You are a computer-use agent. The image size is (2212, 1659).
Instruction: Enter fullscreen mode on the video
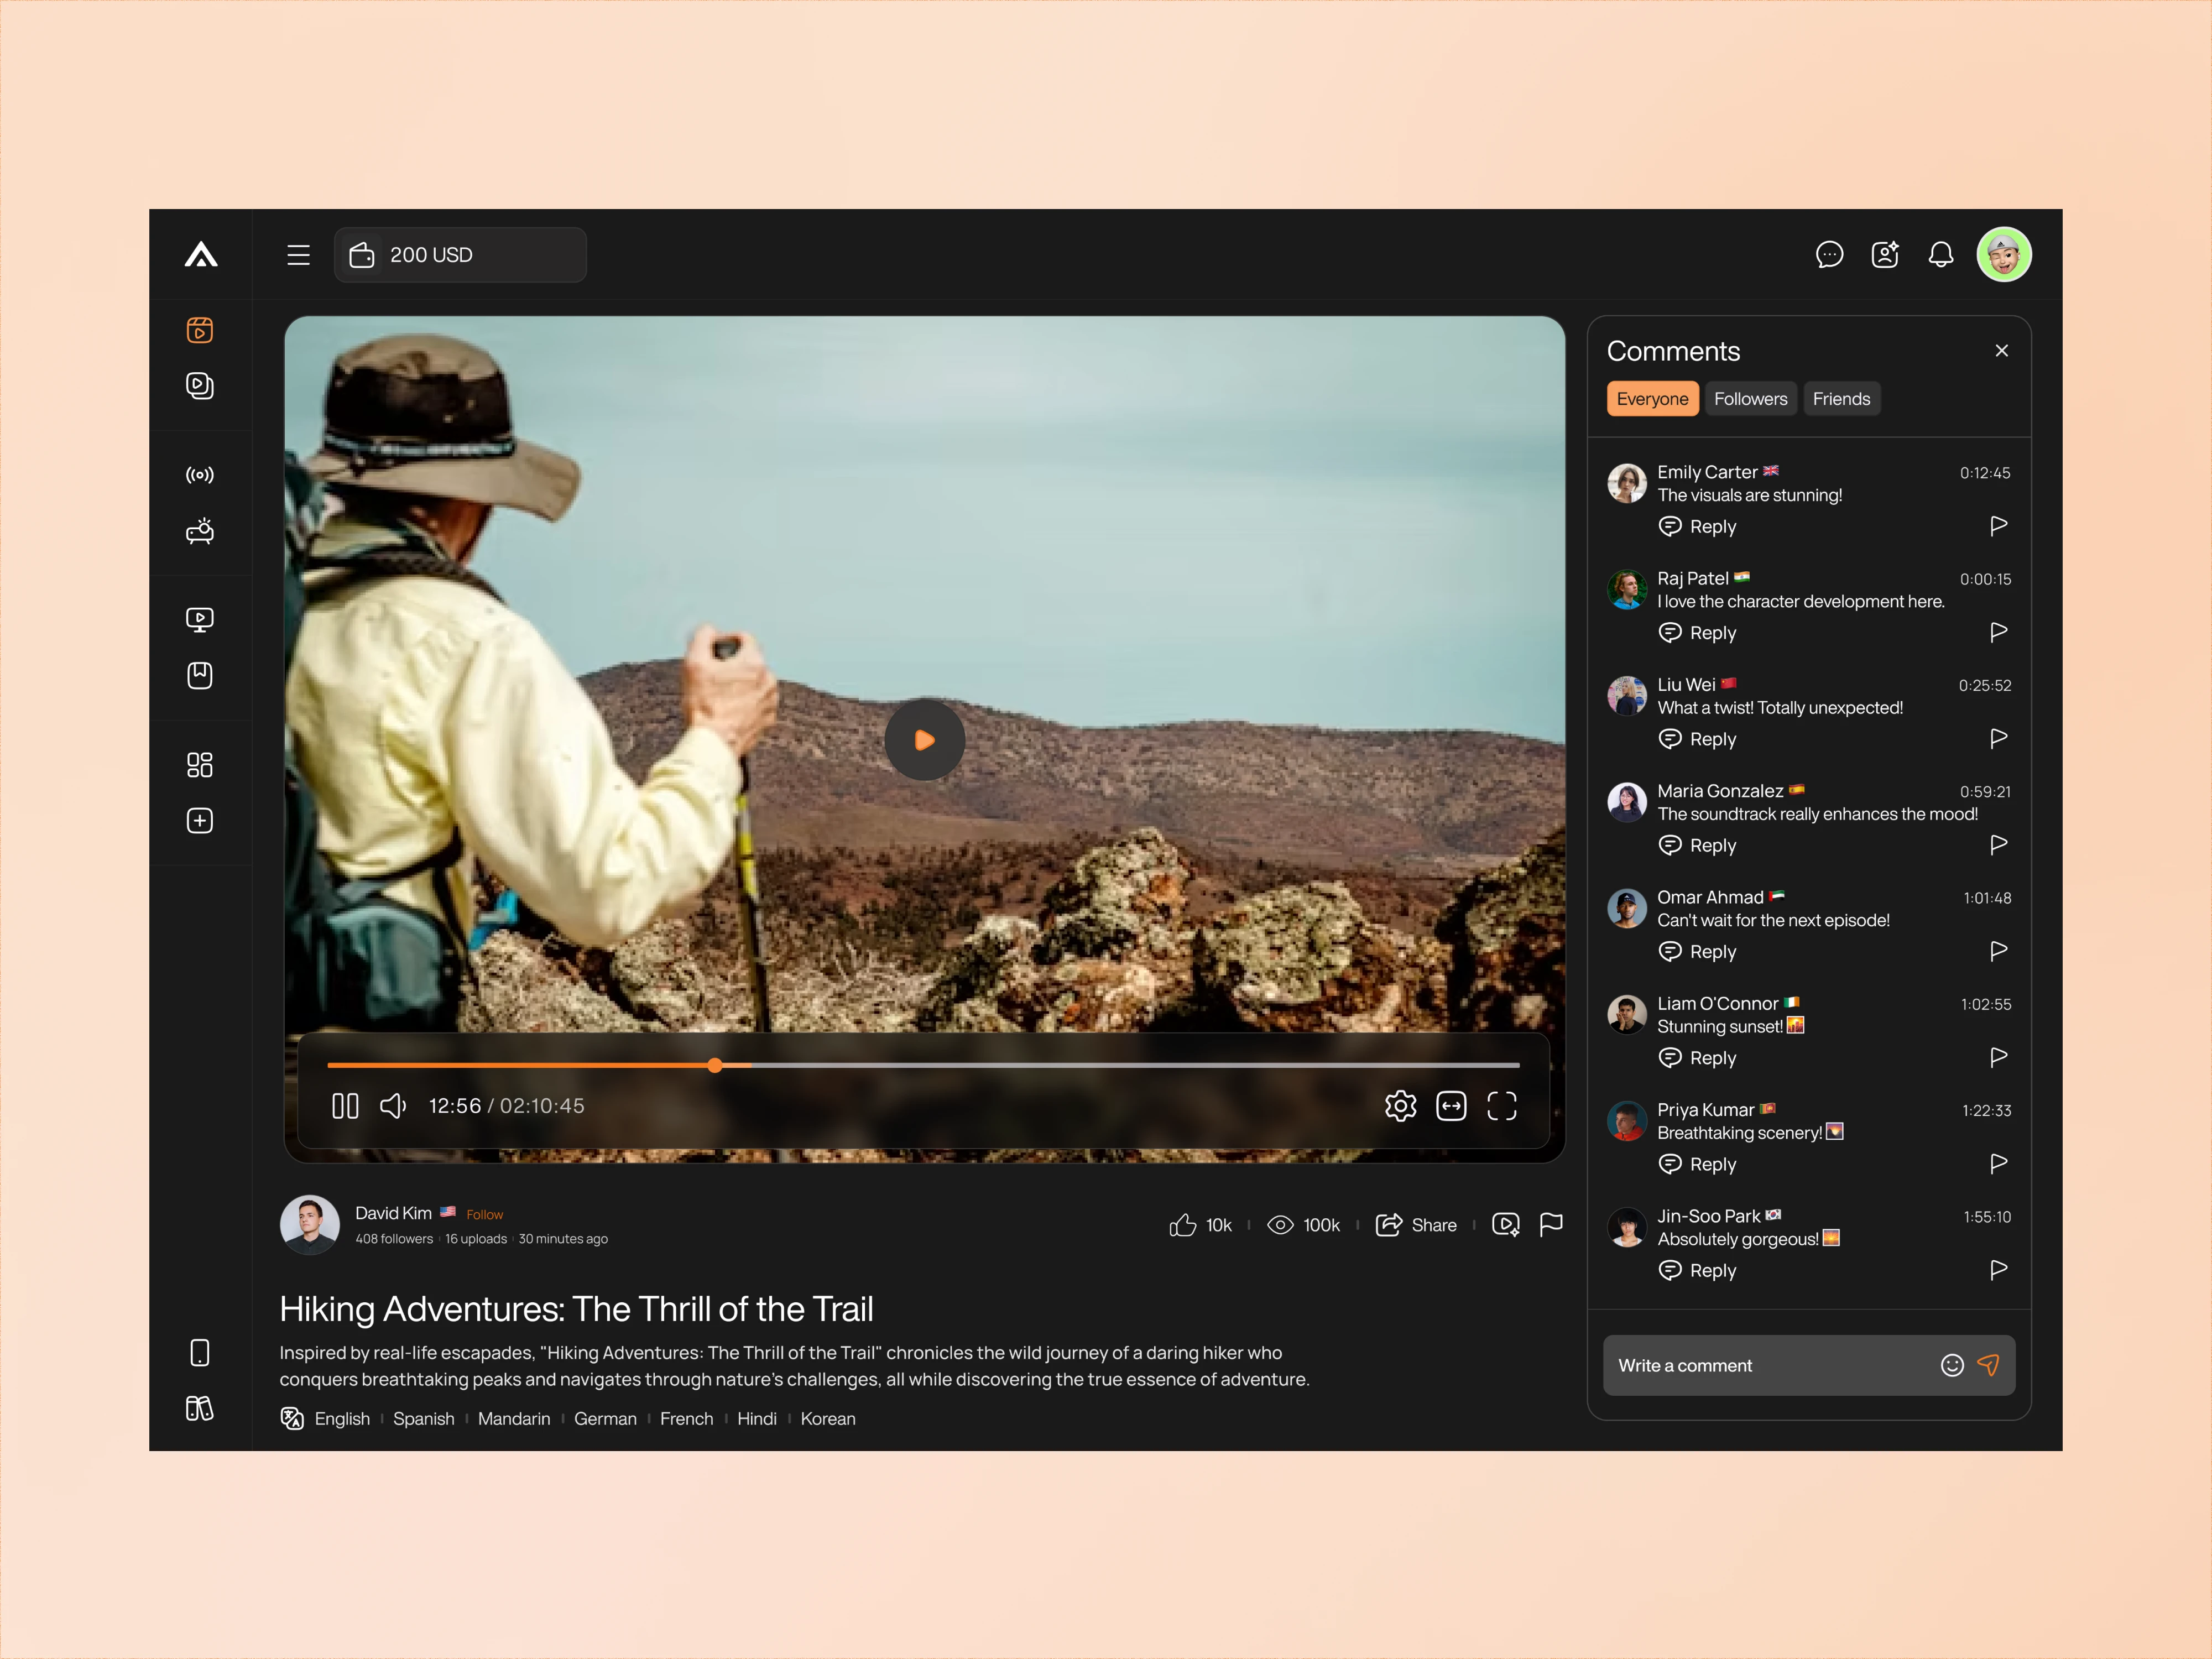pyautogui.click(x=1502, y=1106)
